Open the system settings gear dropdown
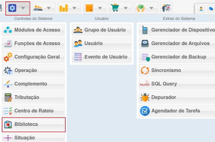 click(x=18, y=8)
